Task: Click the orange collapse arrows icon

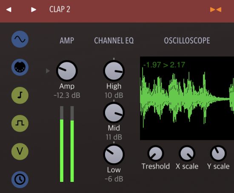Action: tap(216, 10)
